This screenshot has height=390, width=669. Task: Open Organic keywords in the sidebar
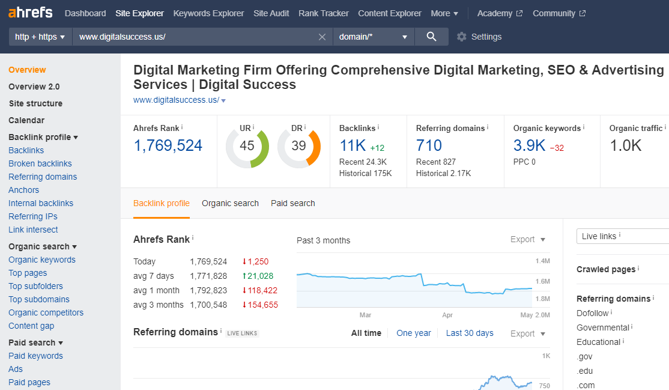[42, 260]
